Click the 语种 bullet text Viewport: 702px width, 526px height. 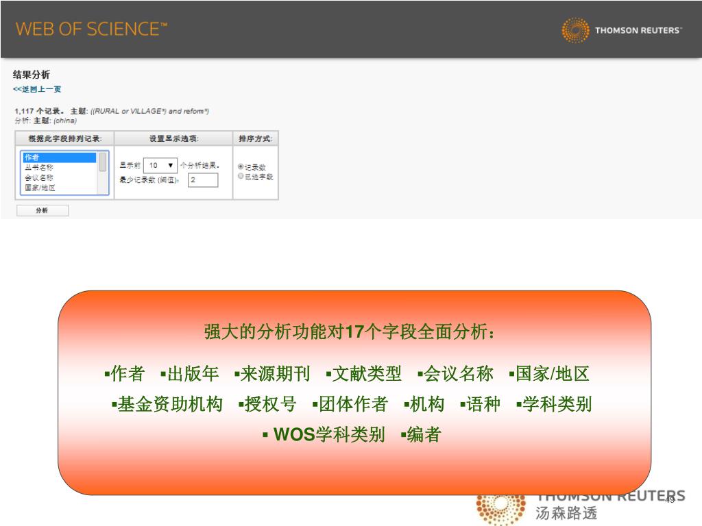pos(480,404)
